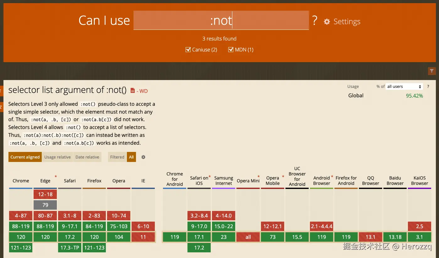This screenshot has width=439, height=258.
Task: Click the Opera Mobile notes asterisk
Action: point(283,177)
